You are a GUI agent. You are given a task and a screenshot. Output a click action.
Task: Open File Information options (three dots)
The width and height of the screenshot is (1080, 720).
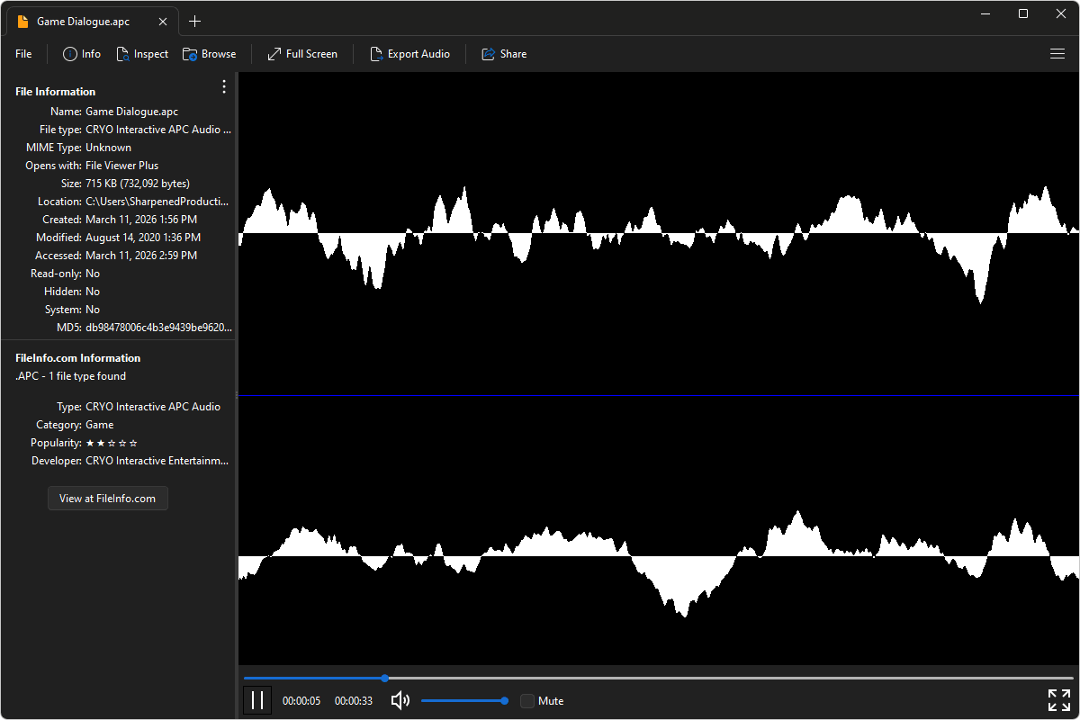224,87
